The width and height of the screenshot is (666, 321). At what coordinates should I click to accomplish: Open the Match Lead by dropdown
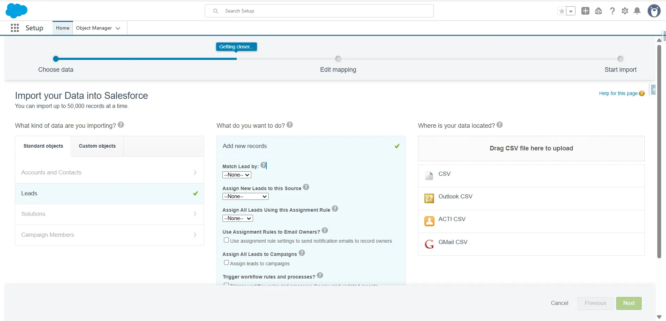[237, 175]
